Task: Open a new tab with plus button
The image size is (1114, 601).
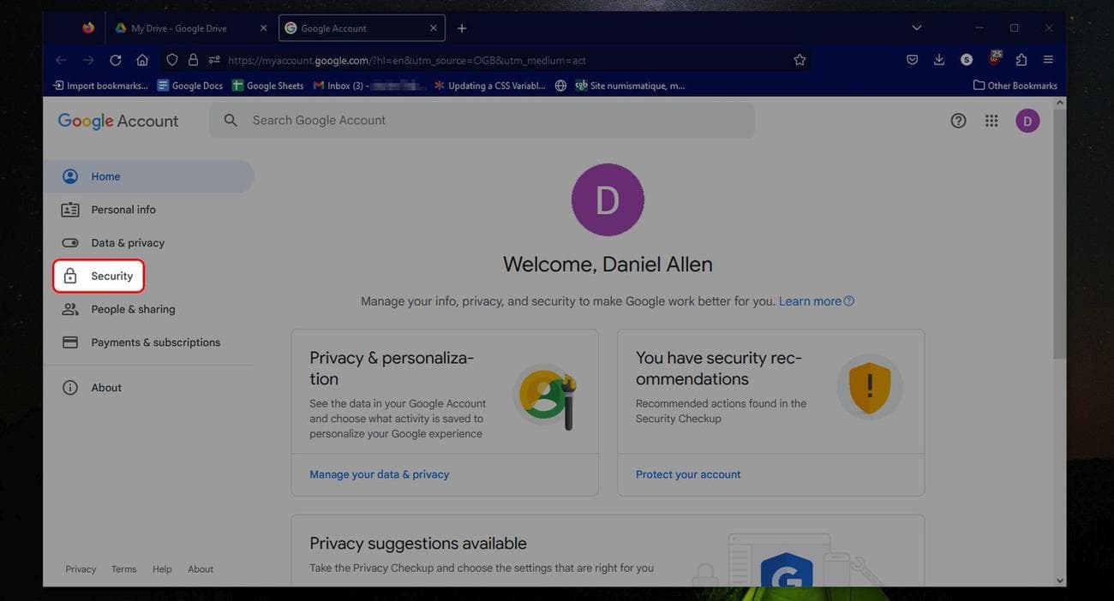Action: [462, 28]
